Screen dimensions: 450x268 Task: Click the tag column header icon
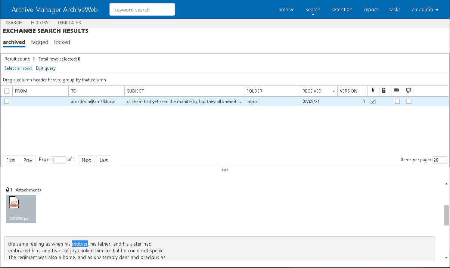(397, 91)
